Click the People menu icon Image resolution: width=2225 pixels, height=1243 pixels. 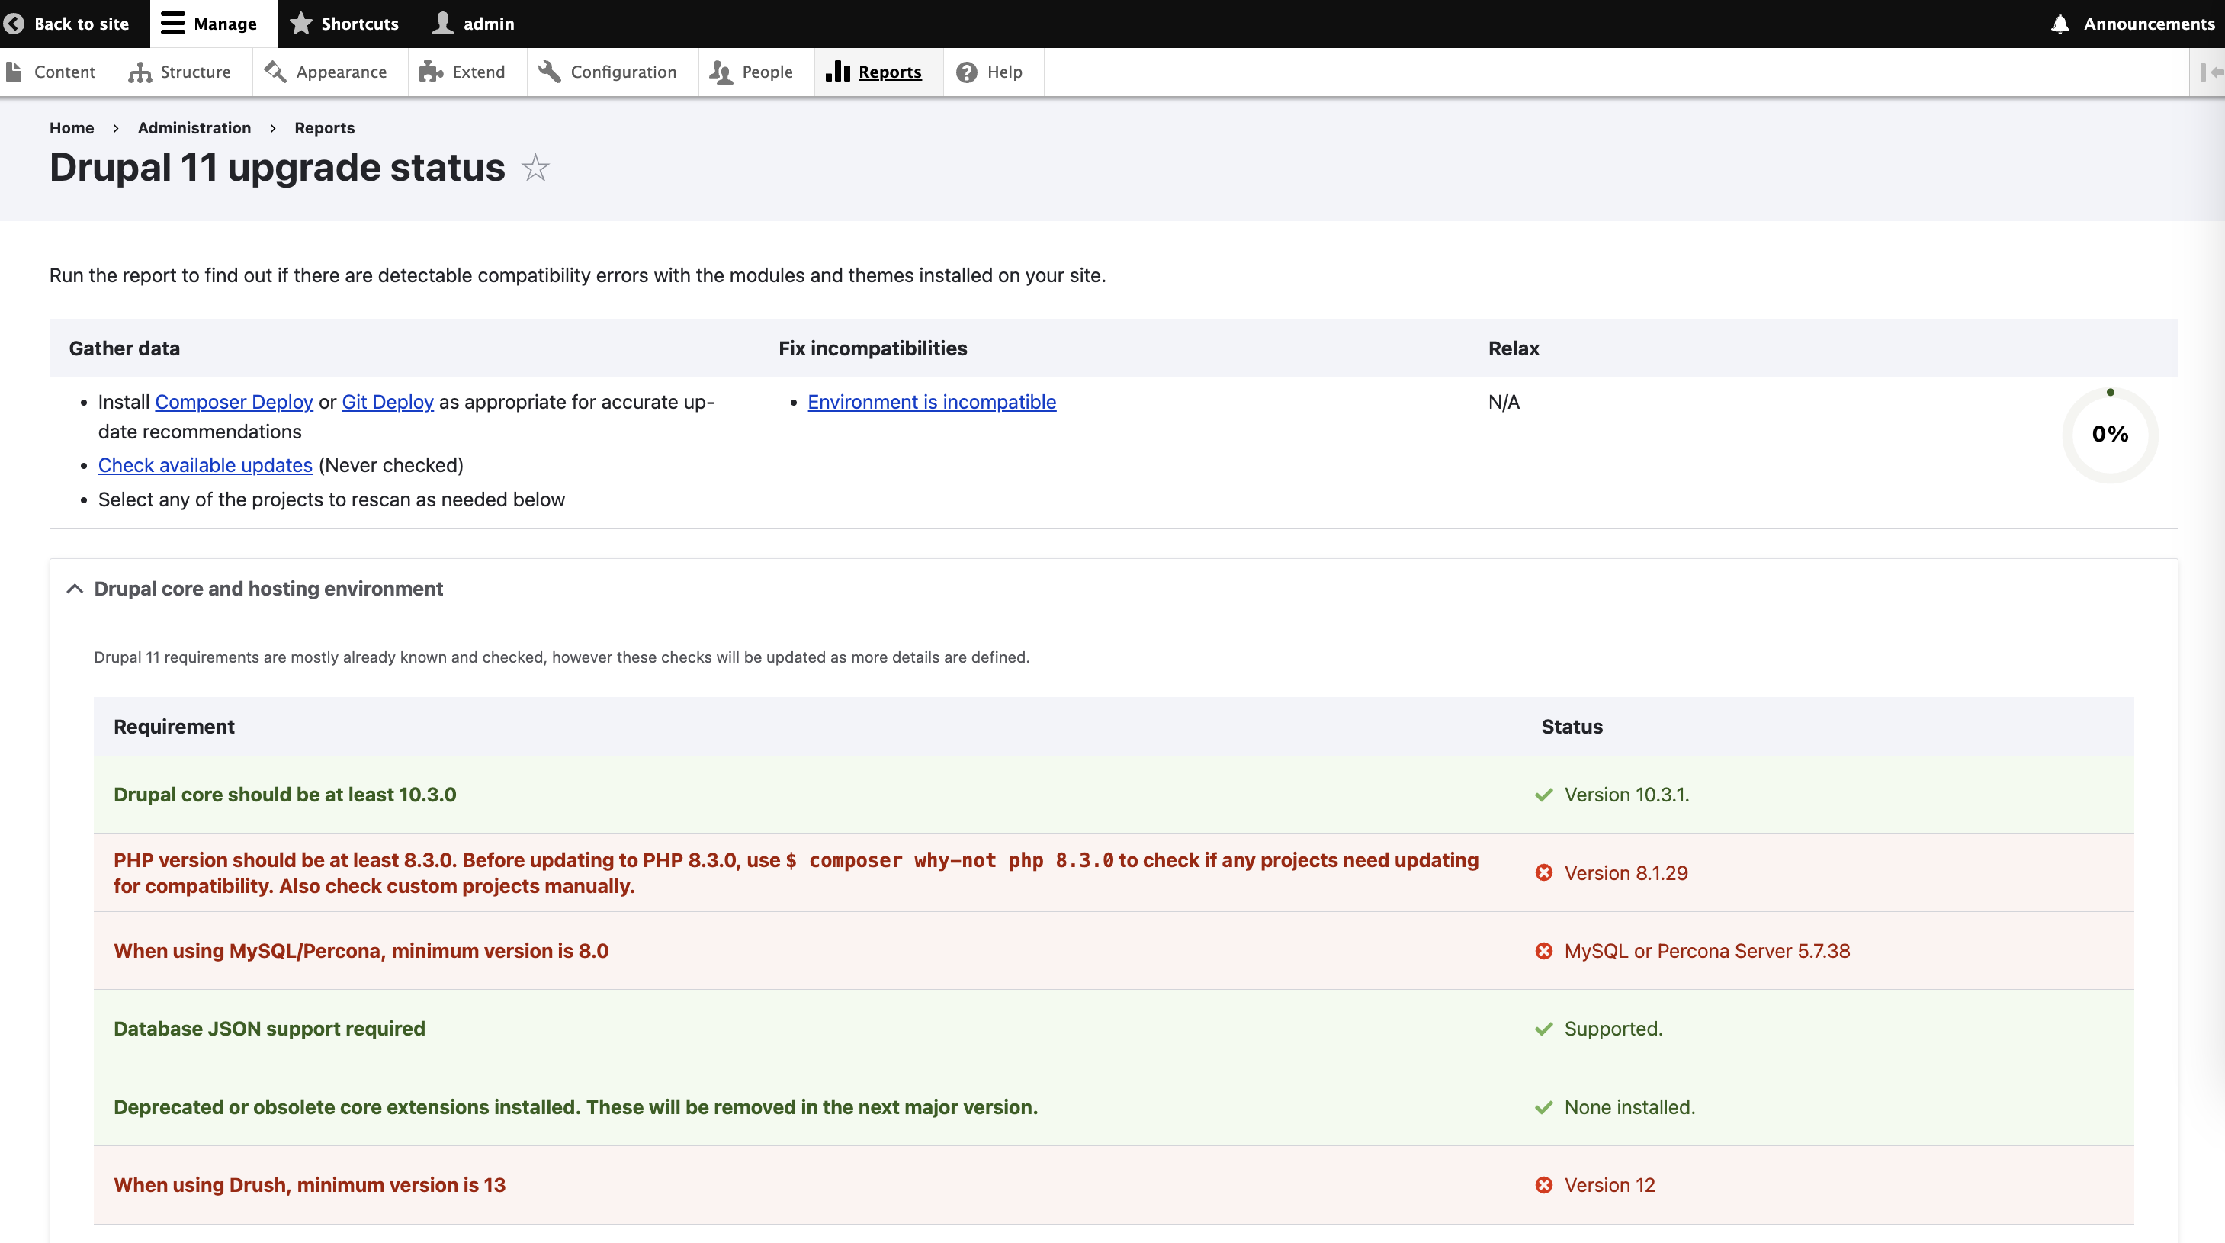coord(720,72)
